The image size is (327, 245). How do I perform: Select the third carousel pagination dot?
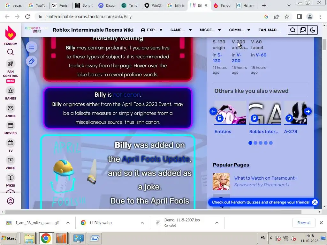point(261,143)
